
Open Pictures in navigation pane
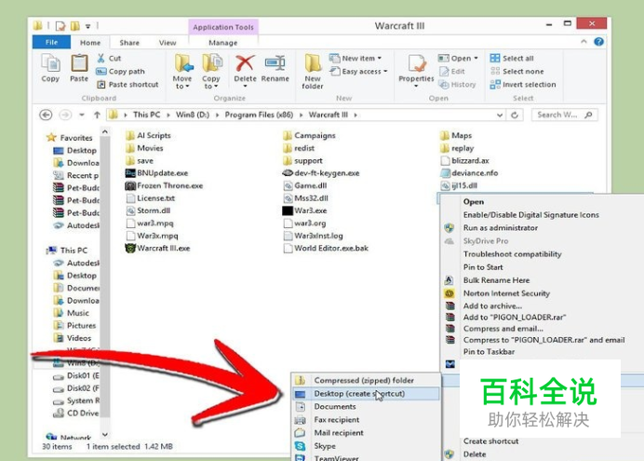75,326
